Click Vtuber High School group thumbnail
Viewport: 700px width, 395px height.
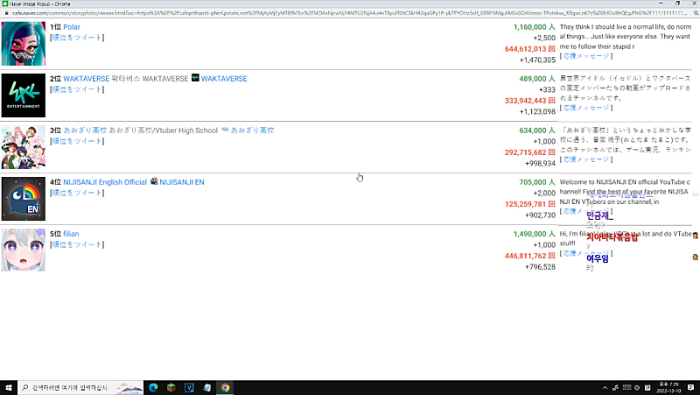(24, 147)
